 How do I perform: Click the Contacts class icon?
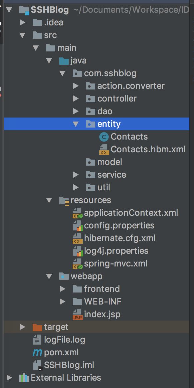tap(104, 137)
